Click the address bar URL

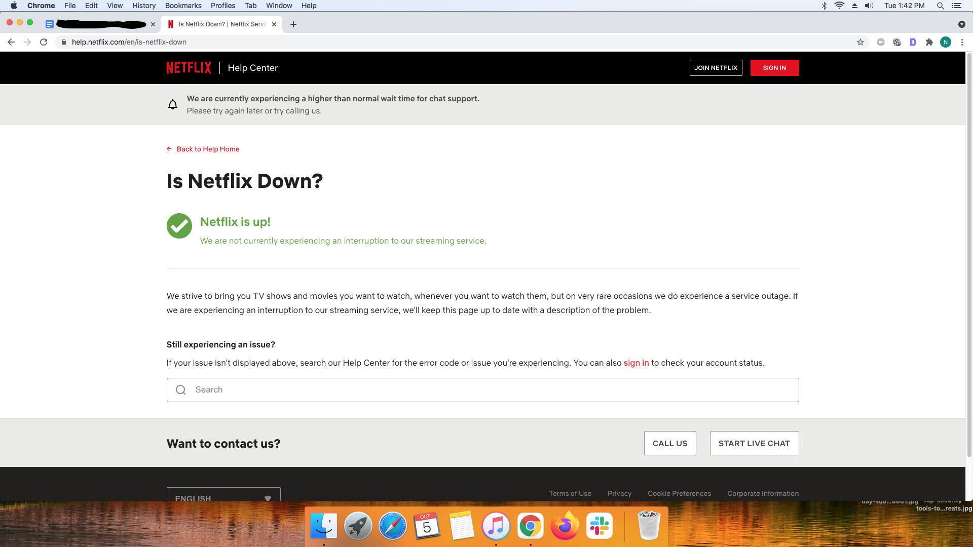(x=129, y=42)
